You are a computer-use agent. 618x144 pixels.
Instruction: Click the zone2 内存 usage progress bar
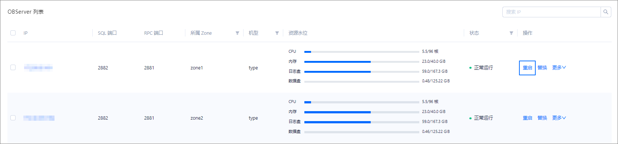(x=361, y=112)
